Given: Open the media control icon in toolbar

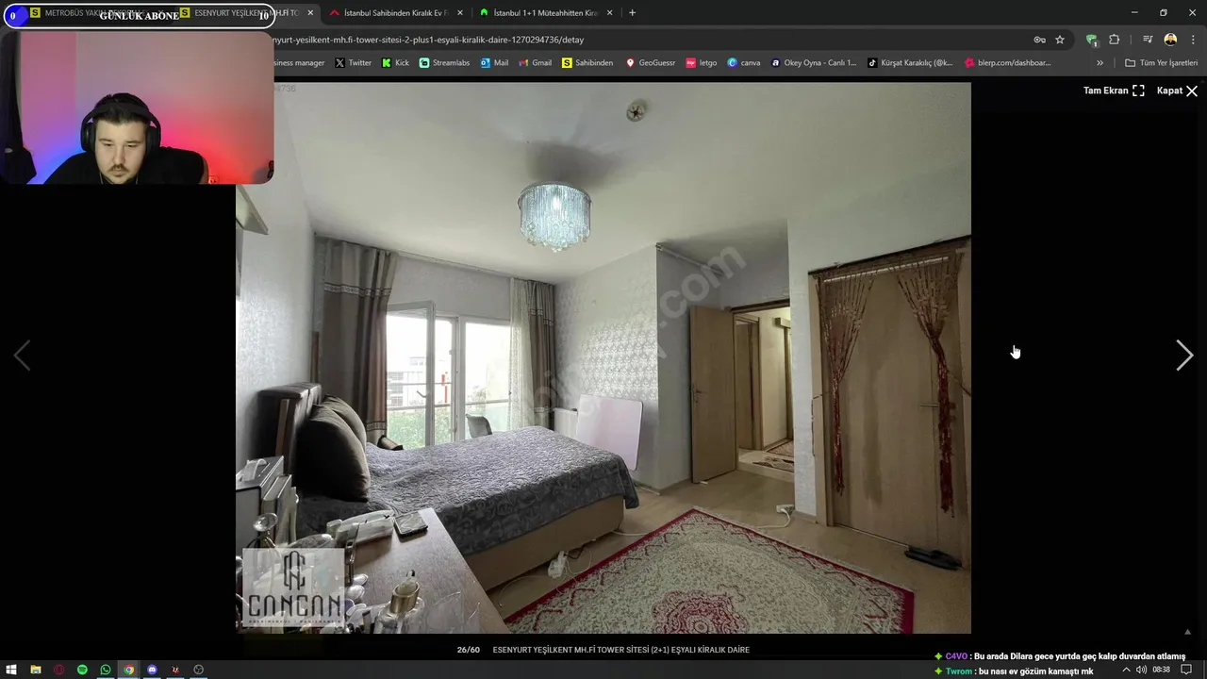Looking at the screenshot, I should [x=1148, y=40].
